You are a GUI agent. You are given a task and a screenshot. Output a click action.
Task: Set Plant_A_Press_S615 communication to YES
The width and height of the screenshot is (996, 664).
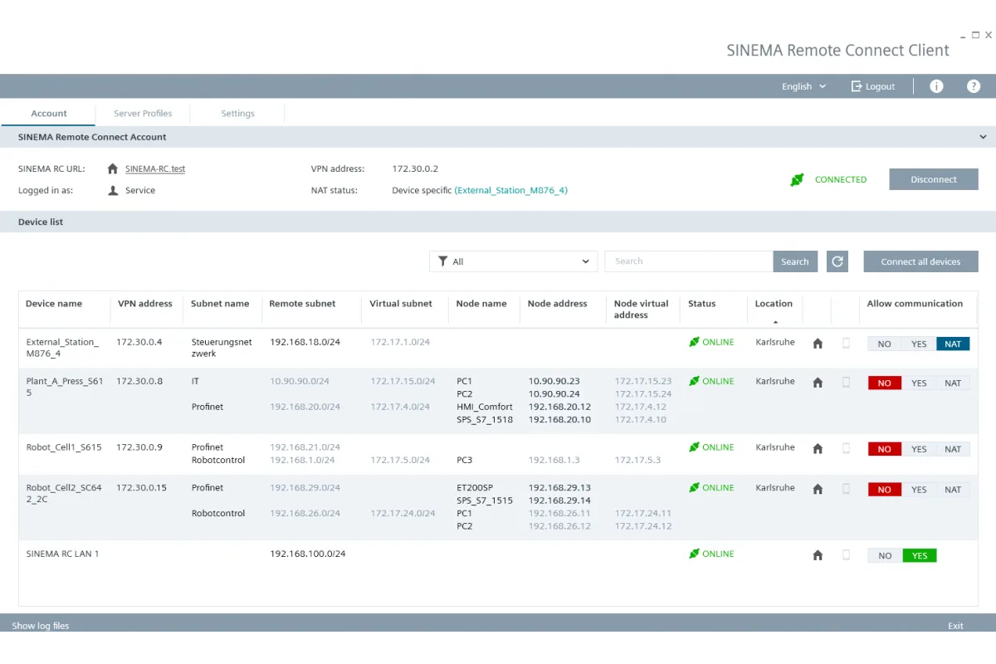click(919, 383)
